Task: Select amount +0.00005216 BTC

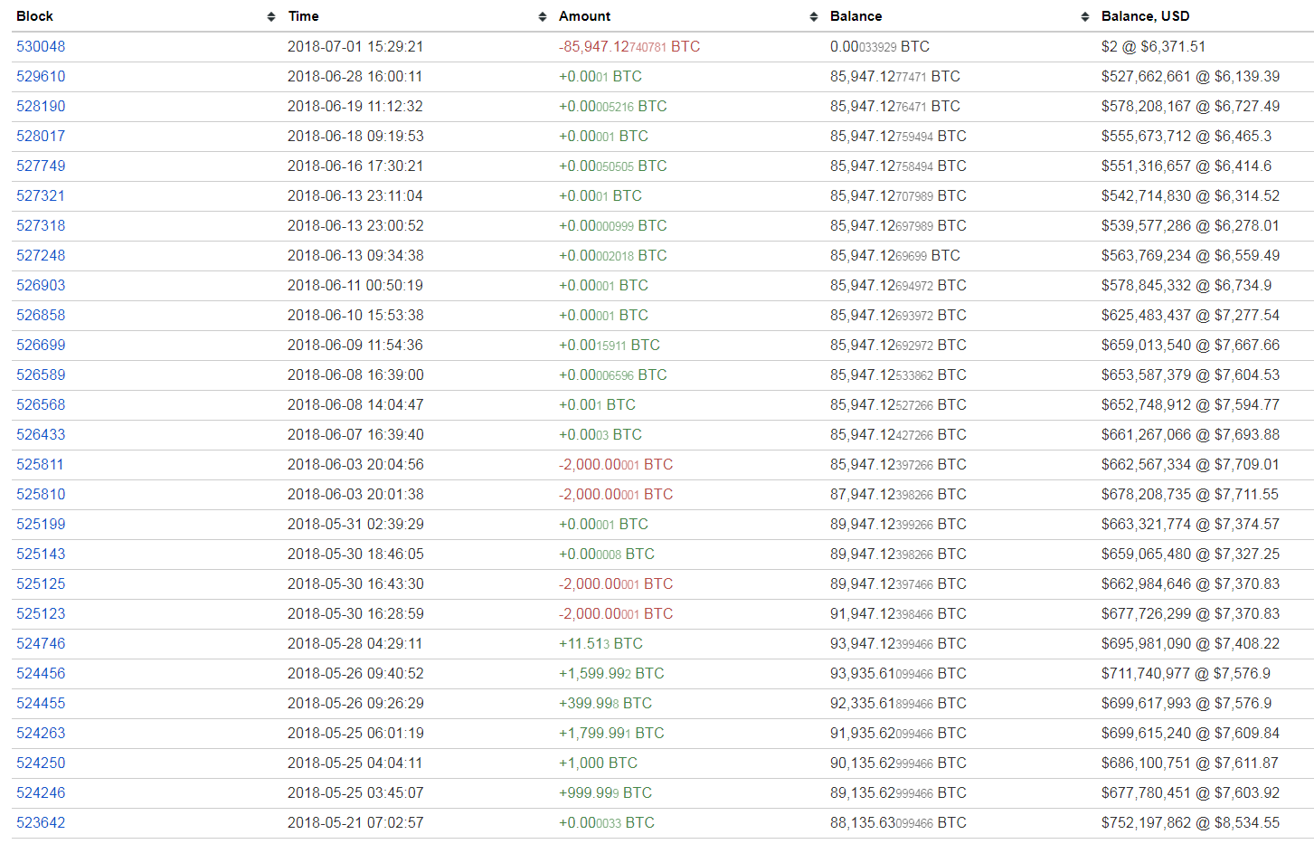Action: coord(613,107)
